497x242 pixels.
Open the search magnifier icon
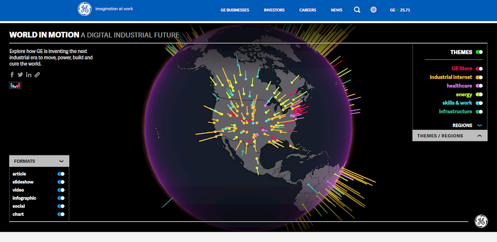(x=357, y=10)
